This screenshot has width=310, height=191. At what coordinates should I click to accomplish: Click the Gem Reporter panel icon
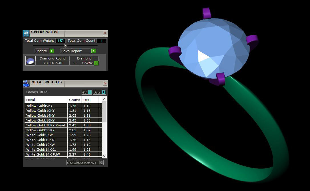[26, 33]
